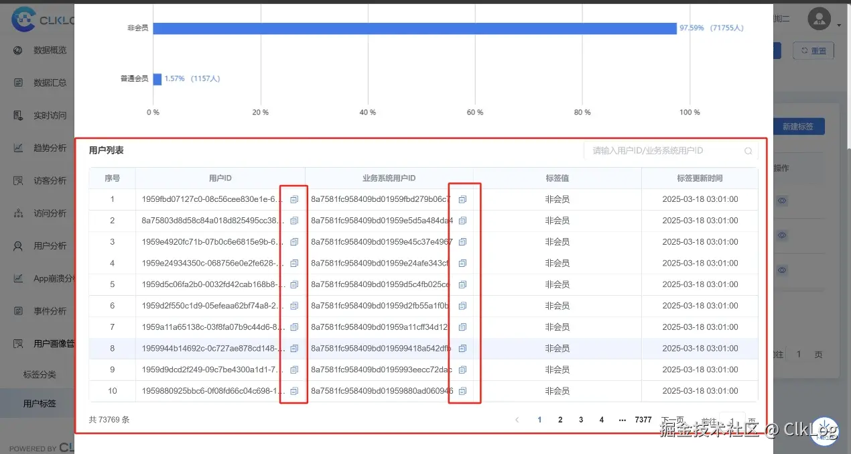Go to pagination page 3
This screenshot has height=454, width=851.
(581, 420)
